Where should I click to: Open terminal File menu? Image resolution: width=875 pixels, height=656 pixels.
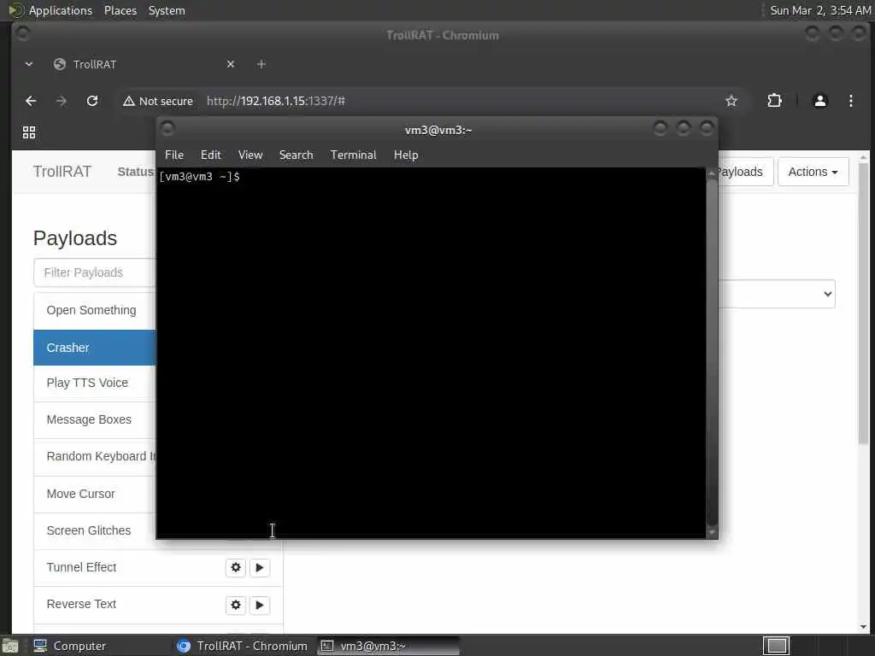tap(174, 155)
